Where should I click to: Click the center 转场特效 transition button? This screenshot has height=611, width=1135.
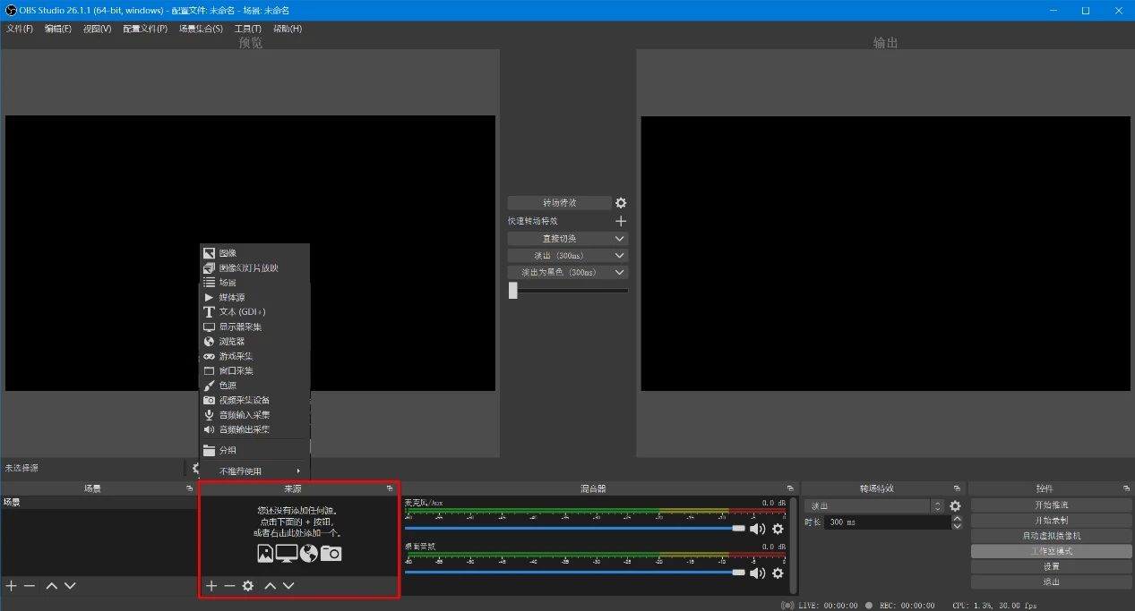point(560,203)
